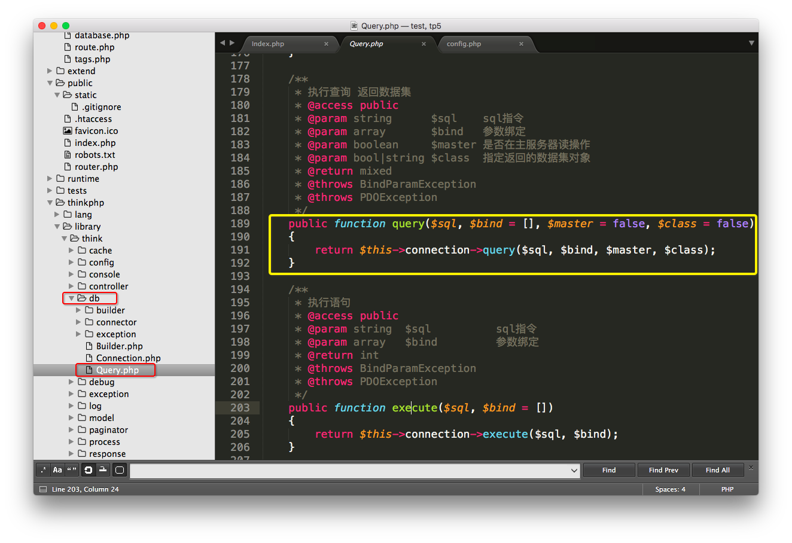Open the tab list dropdown arrow
Image resolution: width=792 pixels, height=543 pixels.
coord(751,43)
